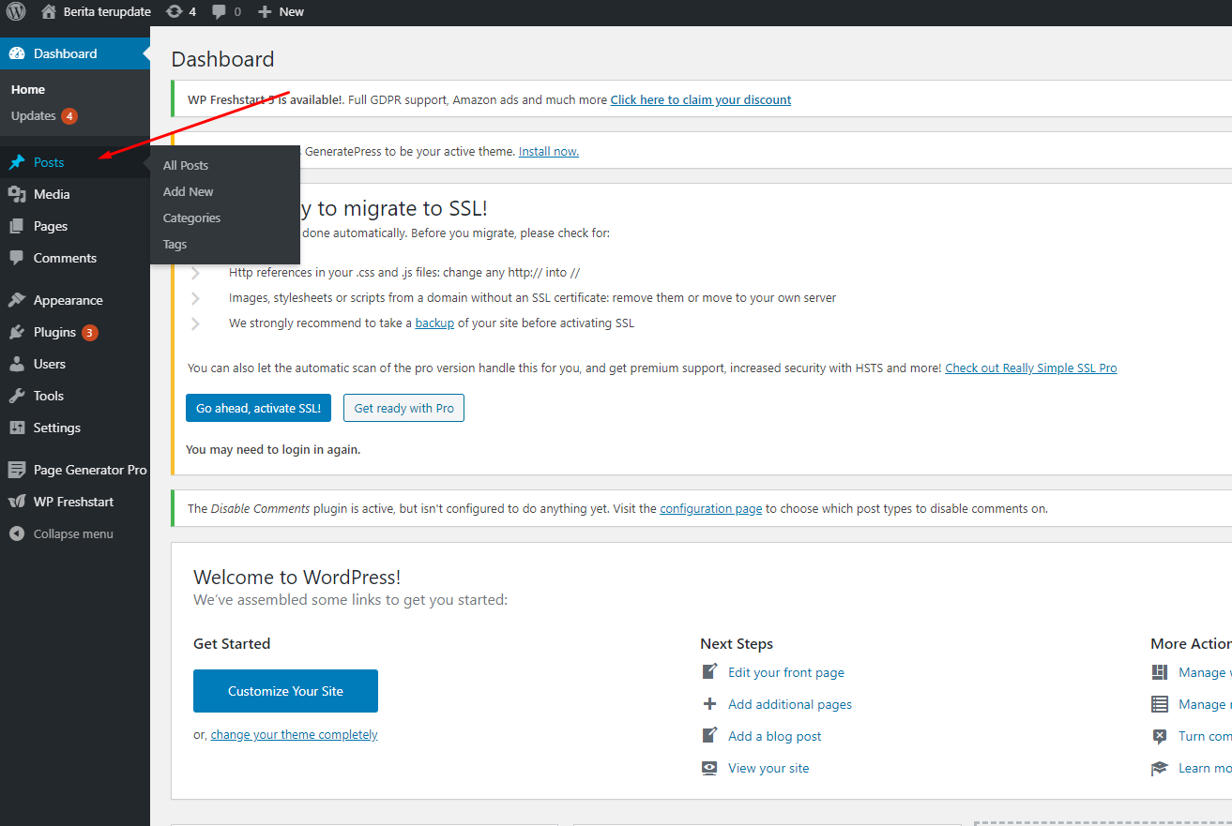Open the Media library menu
The height and width of the screenshot is (826, 1232).
click(52, 194)
